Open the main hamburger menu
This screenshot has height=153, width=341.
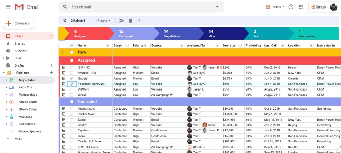coord(8,7)
